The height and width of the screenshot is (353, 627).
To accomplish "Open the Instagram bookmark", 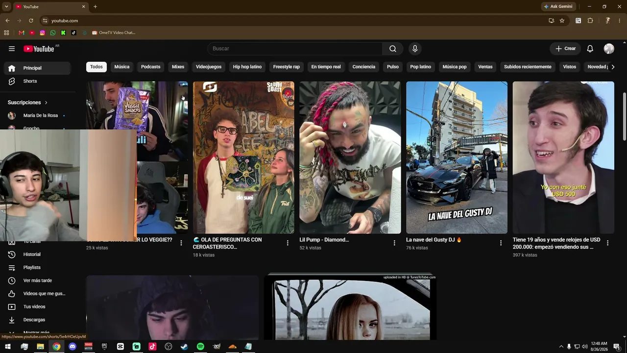I will tap(43, 33).
